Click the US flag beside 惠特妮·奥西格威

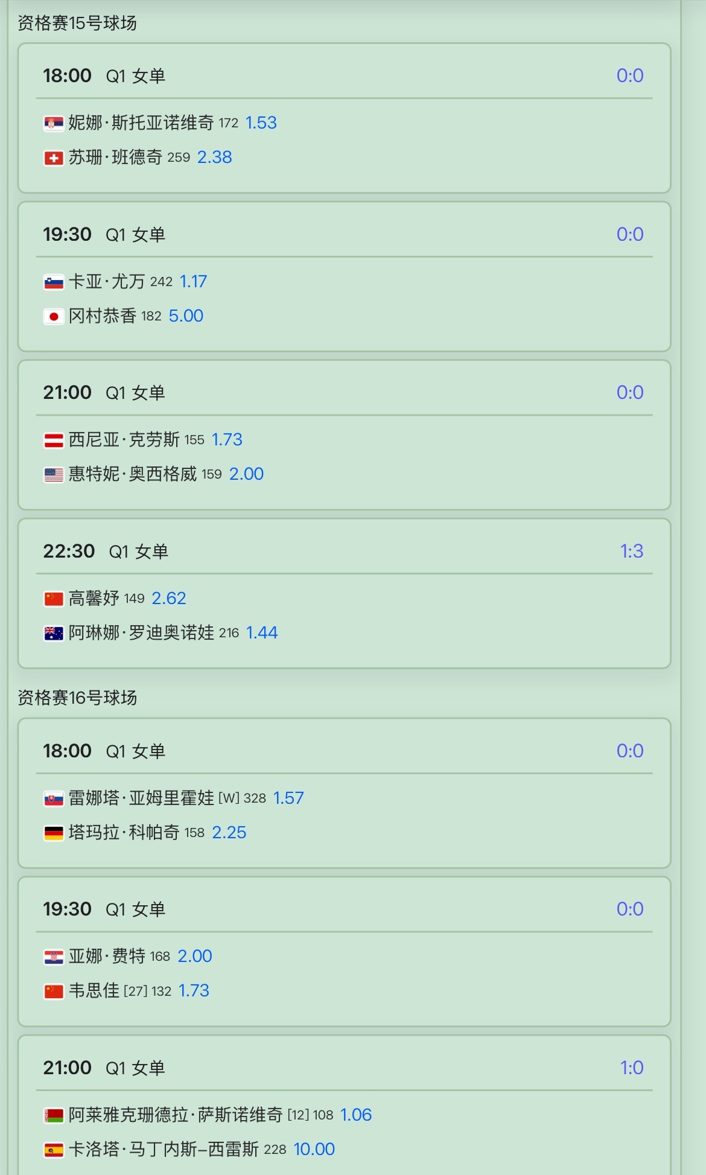tap(54, 475)
